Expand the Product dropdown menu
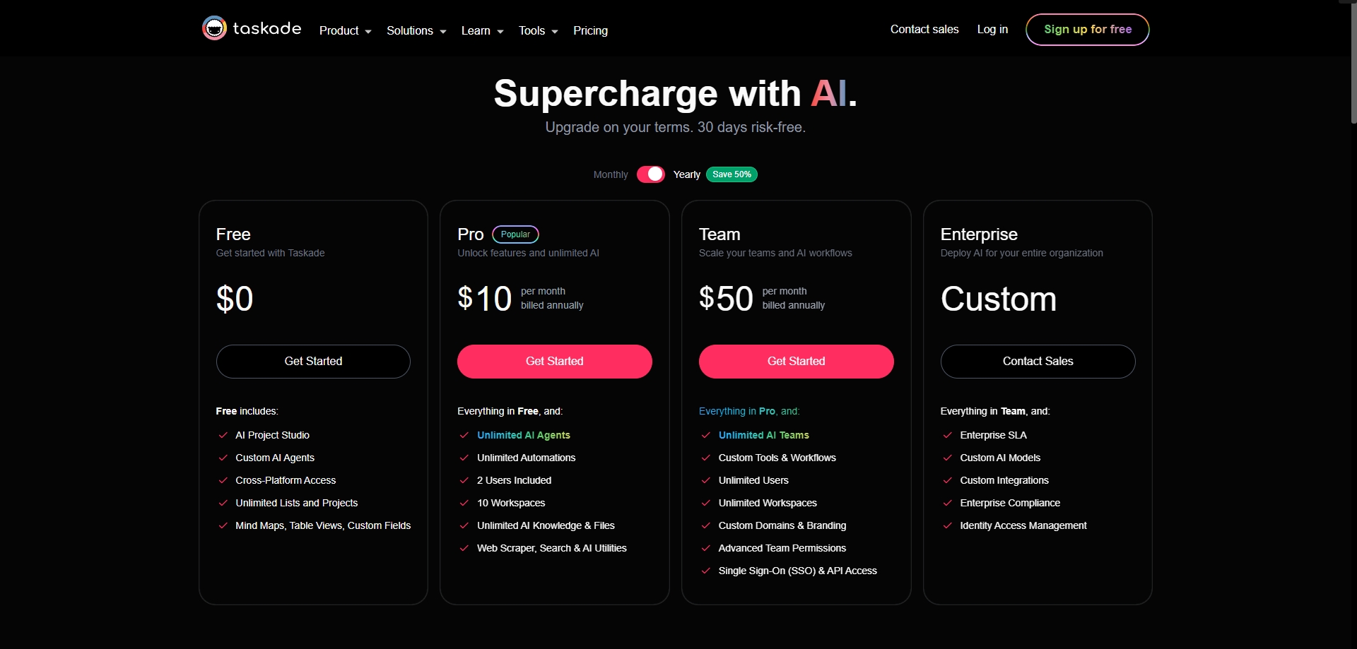 click(345, 31)
